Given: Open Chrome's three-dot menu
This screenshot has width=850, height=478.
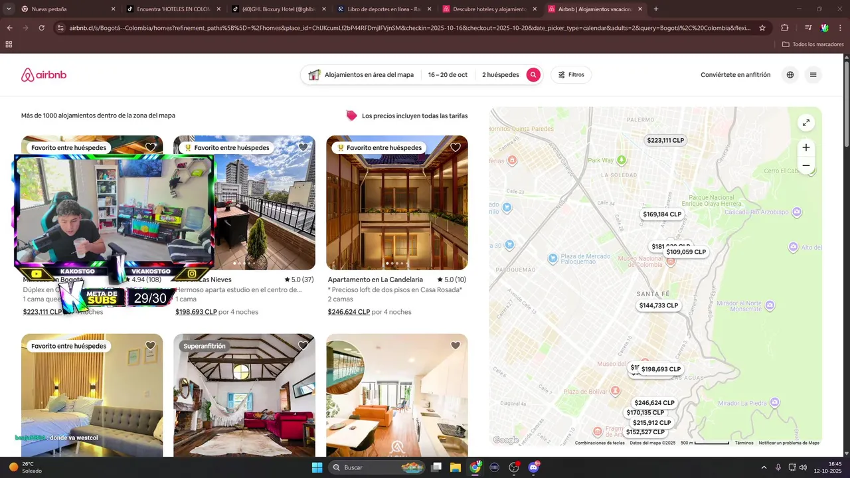Looking at the screenshot, I should 840,28.
